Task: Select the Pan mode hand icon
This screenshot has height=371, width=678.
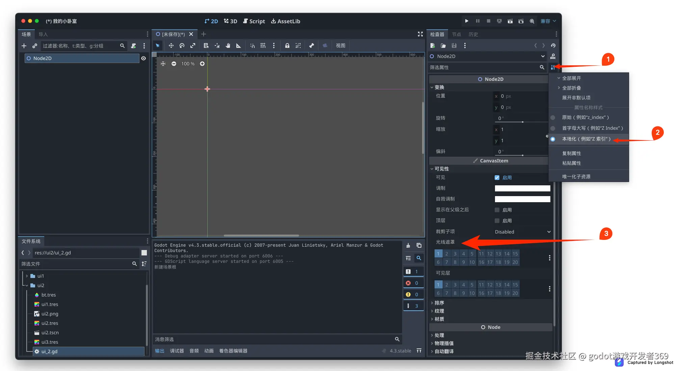Action: [x=228, y=45]
